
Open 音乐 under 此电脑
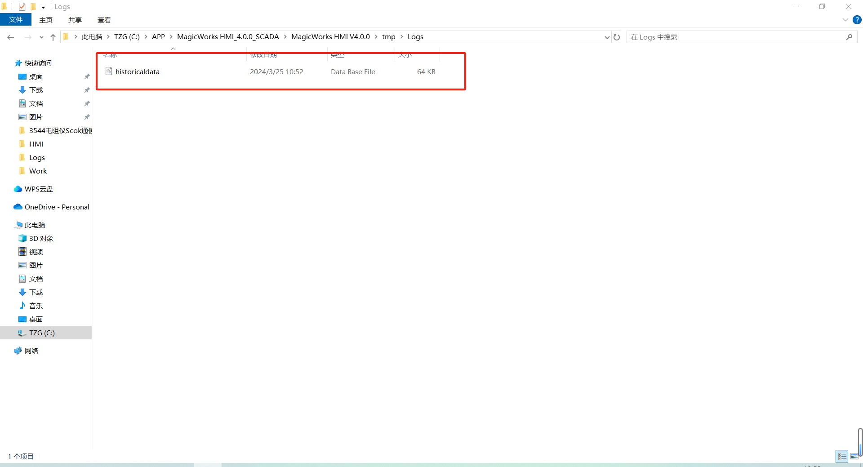coord(36,306)
